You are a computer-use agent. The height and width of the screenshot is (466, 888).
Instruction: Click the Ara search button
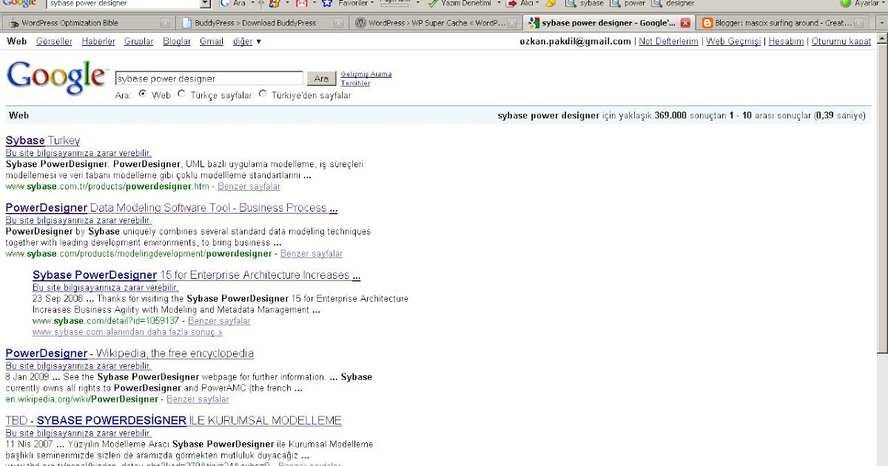pyautogui.click(x=321, y=78)
